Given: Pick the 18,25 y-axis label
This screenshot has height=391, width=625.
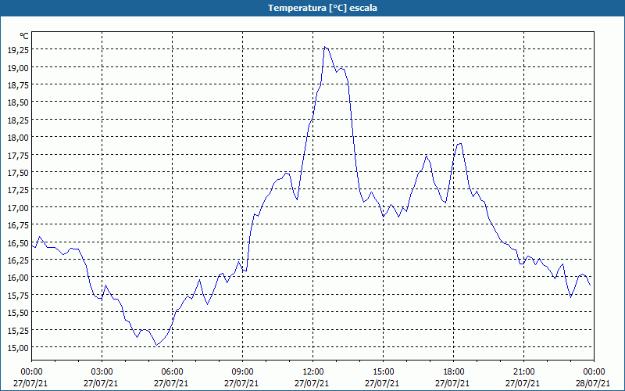Looking at the screenshot, I should pos(18,120).
